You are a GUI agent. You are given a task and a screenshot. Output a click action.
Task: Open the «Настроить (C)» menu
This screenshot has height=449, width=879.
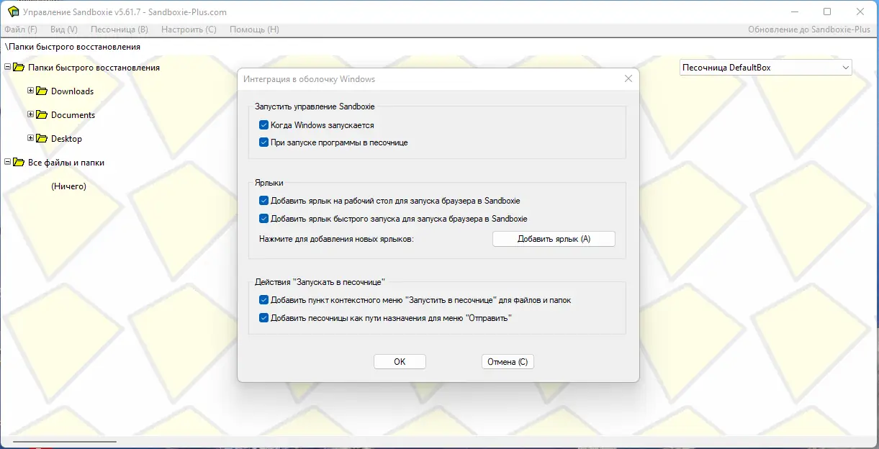(x=189, y=30)
